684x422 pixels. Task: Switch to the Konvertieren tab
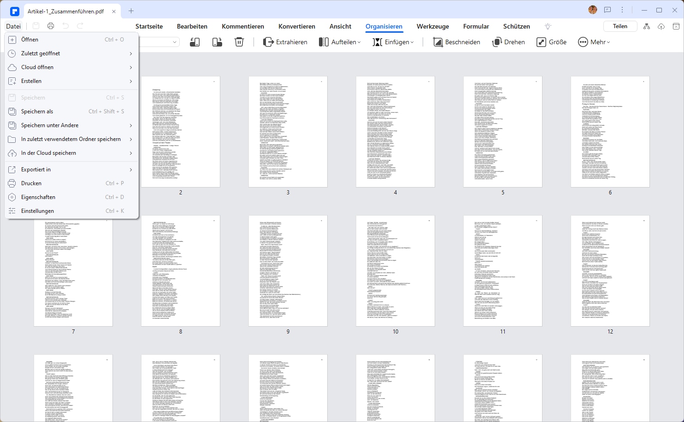click(x=297, y=26)
